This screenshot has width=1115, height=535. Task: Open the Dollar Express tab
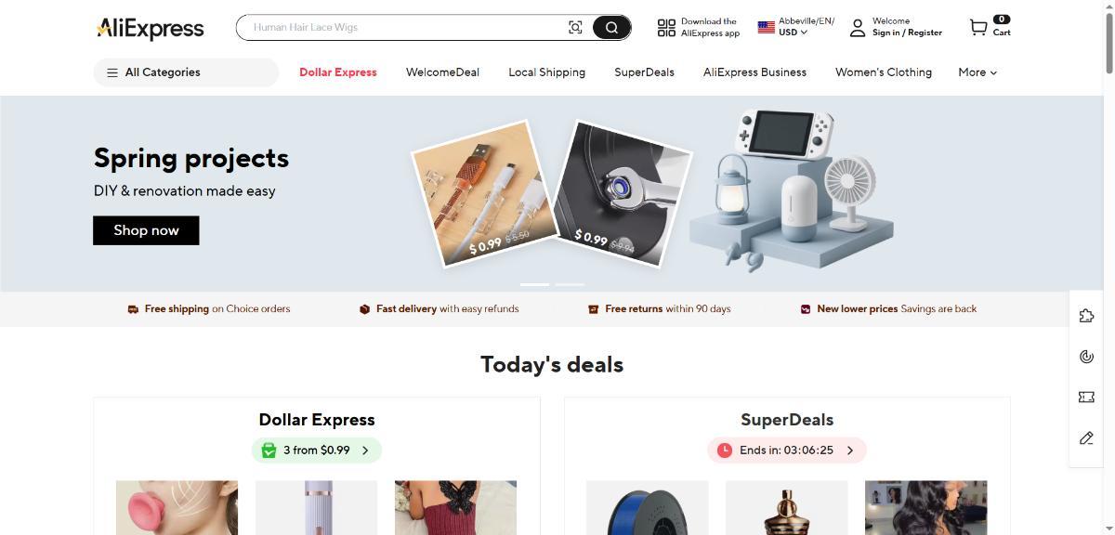338,72
